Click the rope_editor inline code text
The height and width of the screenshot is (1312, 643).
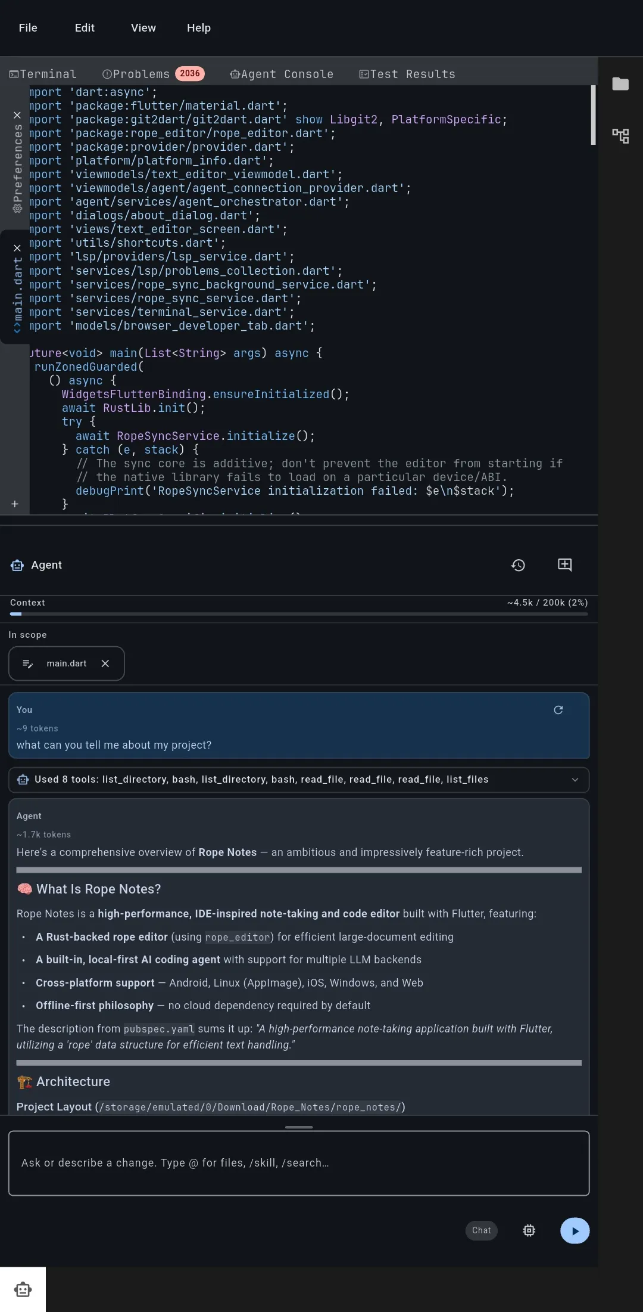click(238, 937)
